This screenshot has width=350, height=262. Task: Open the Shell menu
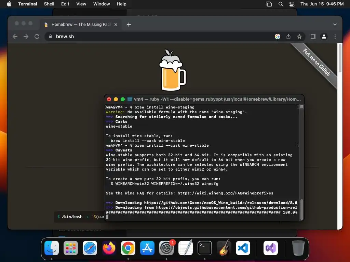(x=49, y=4)
